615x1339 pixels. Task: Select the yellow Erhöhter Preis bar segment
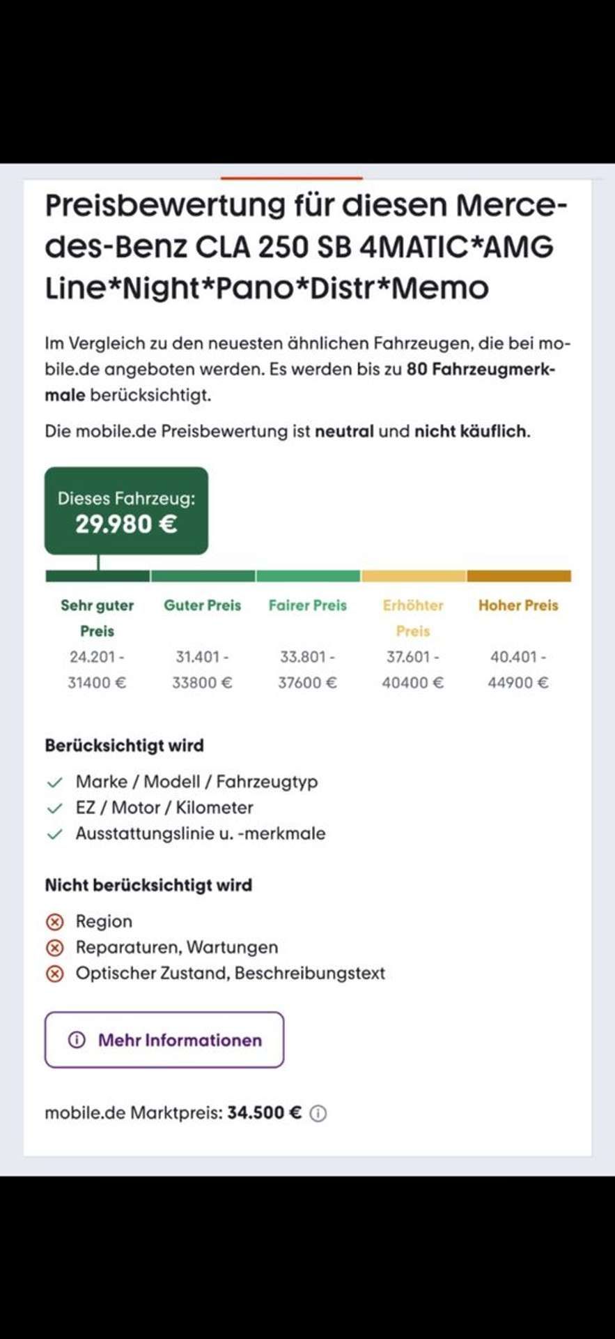pos(413,576)
